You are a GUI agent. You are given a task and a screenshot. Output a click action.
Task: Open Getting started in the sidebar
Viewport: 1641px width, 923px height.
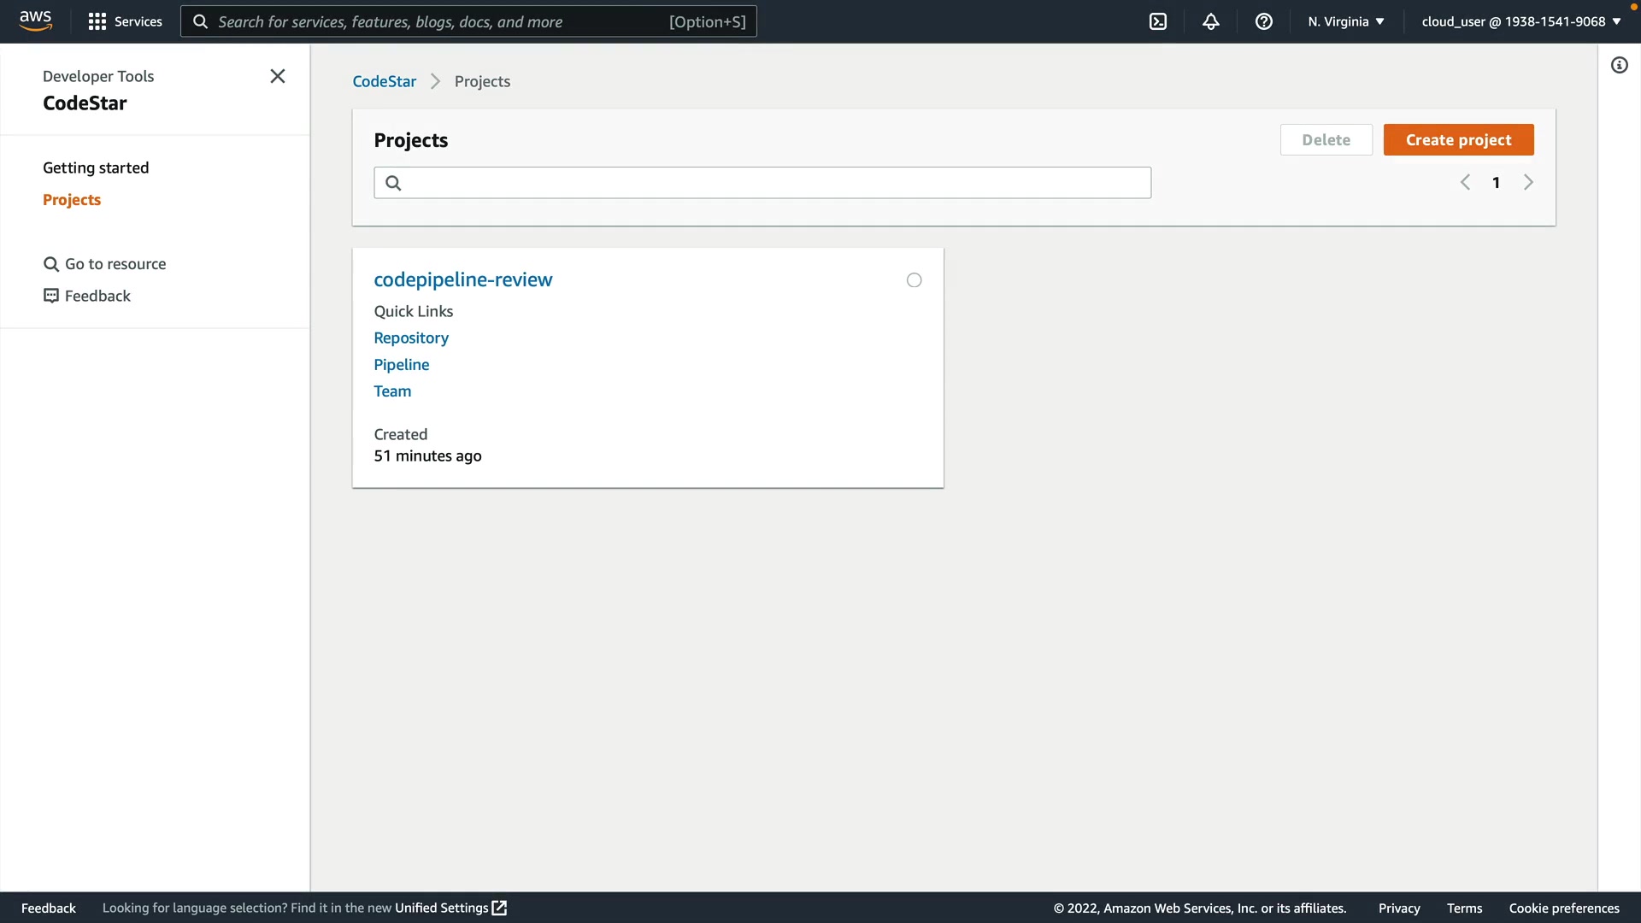[96, 168]
